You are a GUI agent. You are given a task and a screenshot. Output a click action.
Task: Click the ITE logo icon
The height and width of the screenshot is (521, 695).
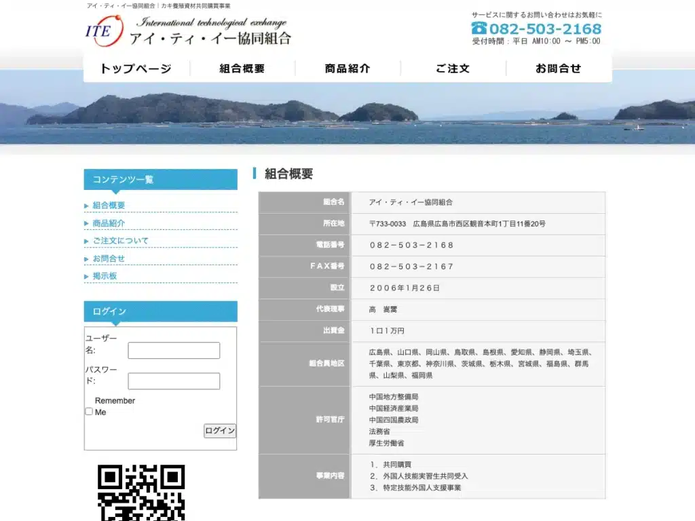(104, 30)
